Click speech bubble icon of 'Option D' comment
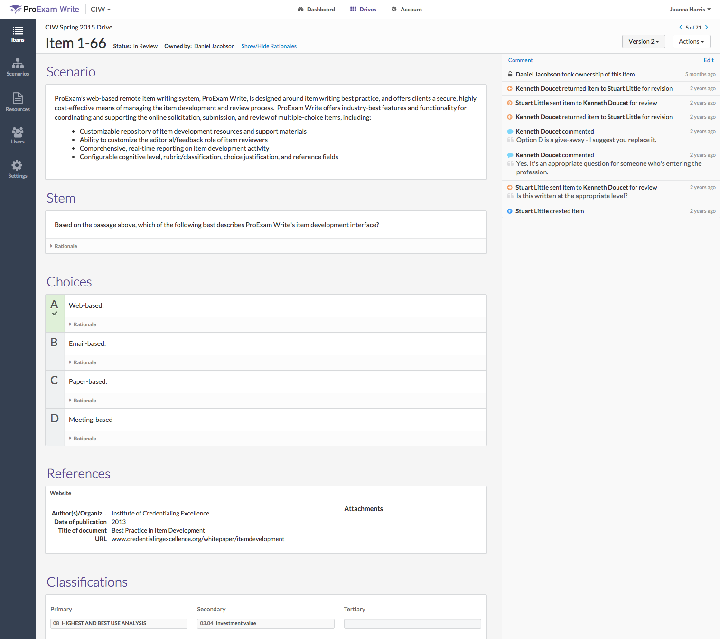Screen dimensions: 720x639 [510, 131]
